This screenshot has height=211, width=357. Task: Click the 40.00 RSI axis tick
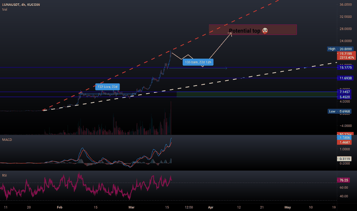point(344,196)
